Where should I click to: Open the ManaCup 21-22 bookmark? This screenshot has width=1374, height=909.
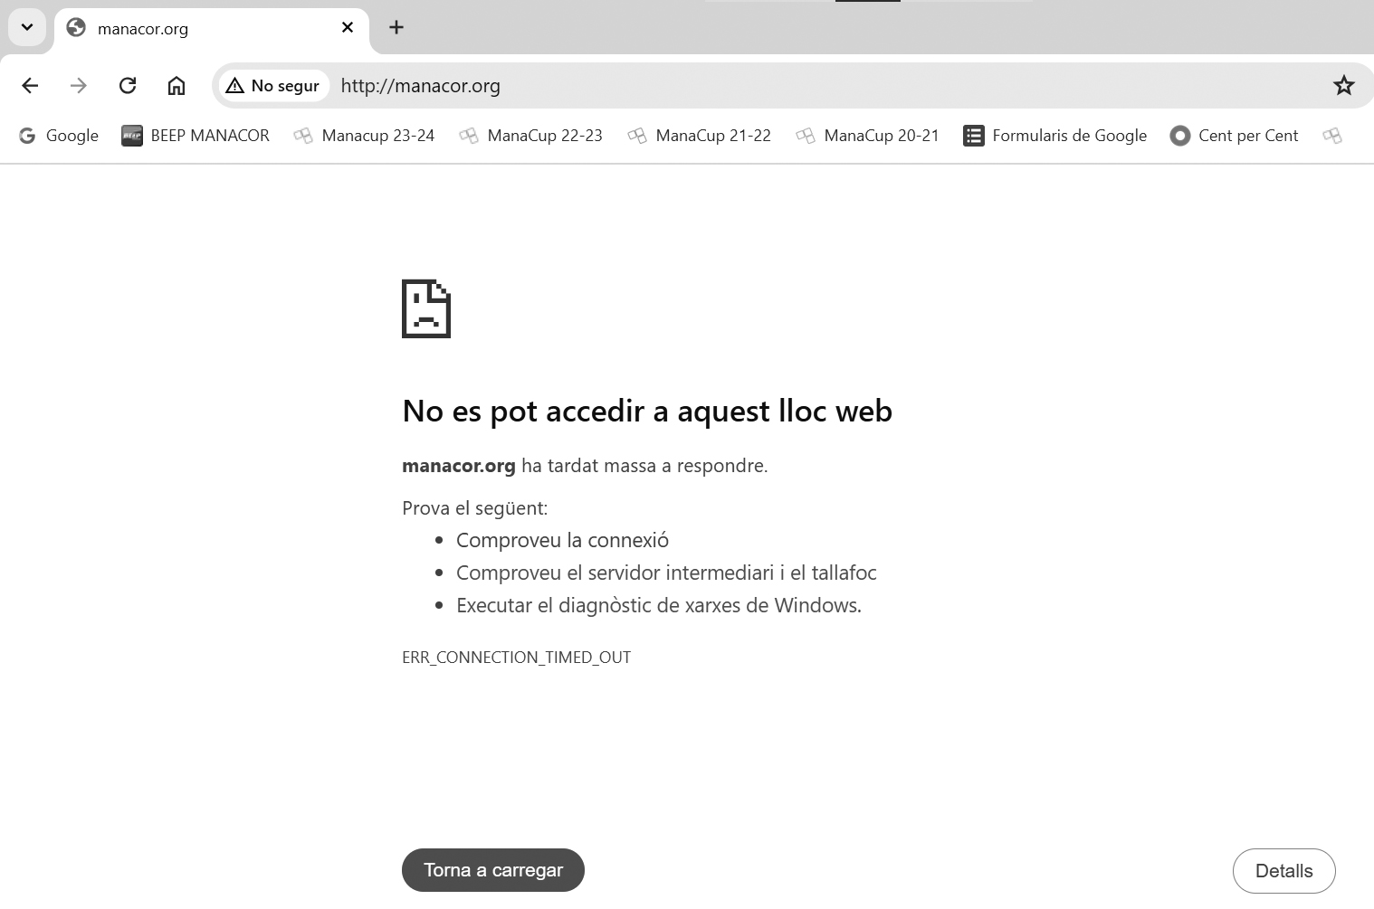coord(700,136)
